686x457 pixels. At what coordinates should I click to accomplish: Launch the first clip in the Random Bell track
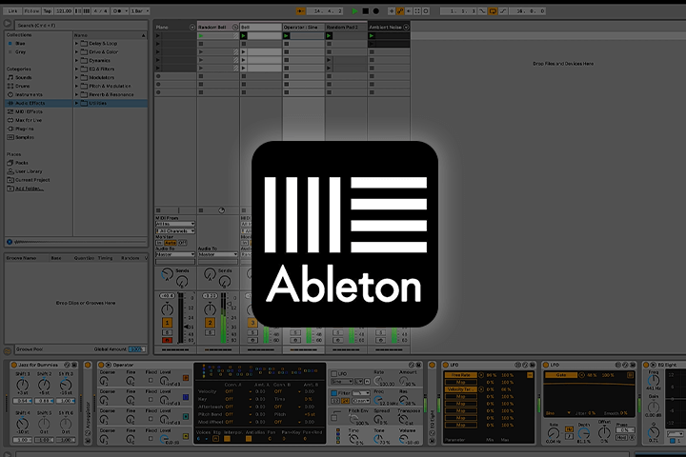pos(201,36)
